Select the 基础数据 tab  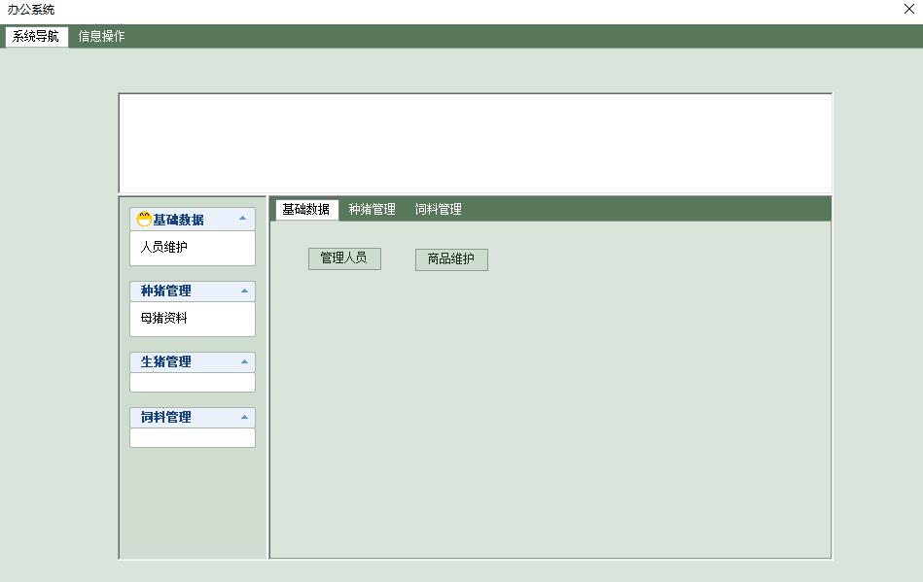(306, 208)
